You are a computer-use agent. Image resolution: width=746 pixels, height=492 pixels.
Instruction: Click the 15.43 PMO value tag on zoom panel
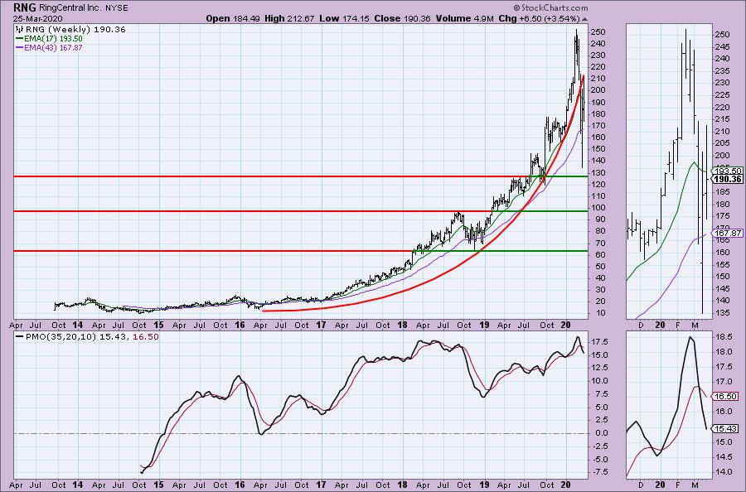point(725,429)
